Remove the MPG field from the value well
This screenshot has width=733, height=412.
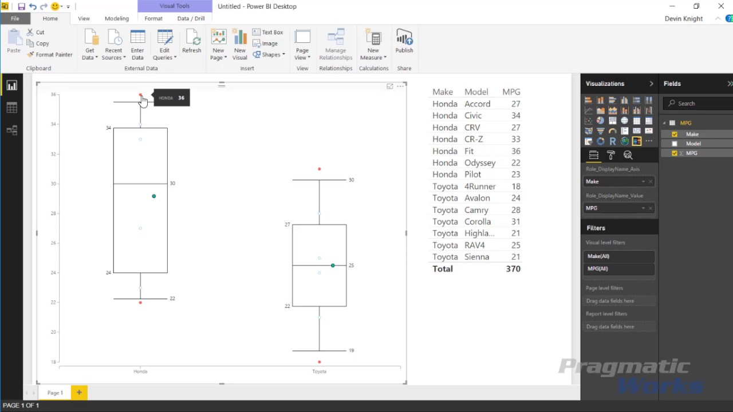[x=651, y=208]
